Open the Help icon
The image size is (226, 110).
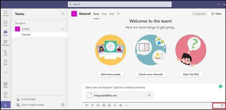6,95
